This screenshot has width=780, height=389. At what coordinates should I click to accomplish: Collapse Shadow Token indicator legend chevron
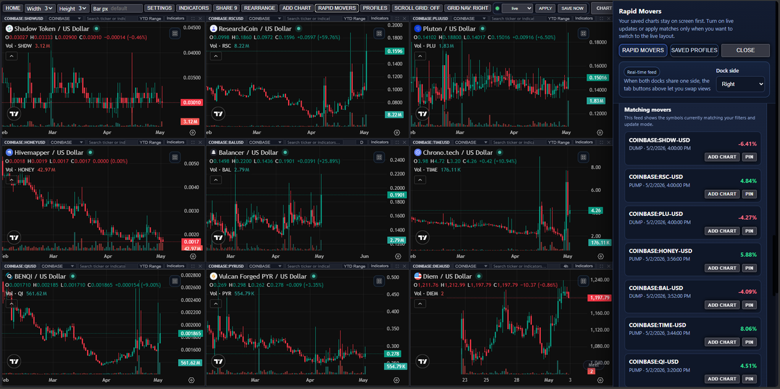10,57
